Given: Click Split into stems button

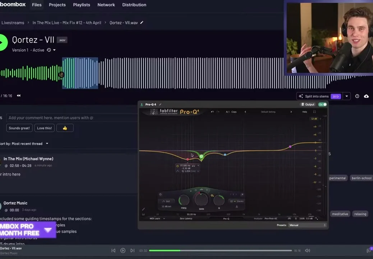Looking at the screenshot, I should pyautogui.click(x=320, y=96).
